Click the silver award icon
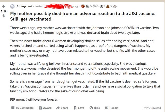The width and height of the screenshot is (165, 112). [x=101, y=6]
